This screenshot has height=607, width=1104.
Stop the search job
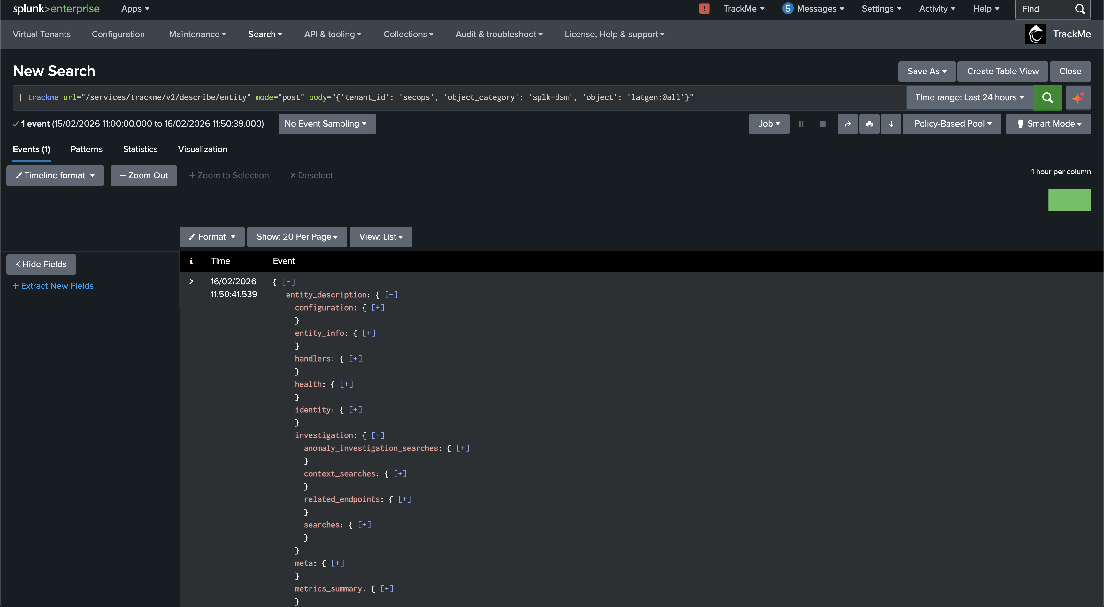pos(823,124)
